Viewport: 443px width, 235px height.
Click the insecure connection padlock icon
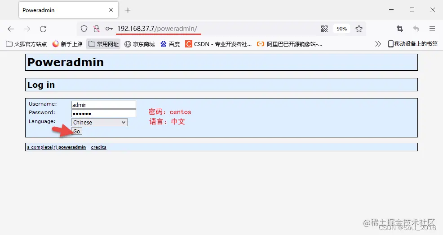tap(97, 29)
